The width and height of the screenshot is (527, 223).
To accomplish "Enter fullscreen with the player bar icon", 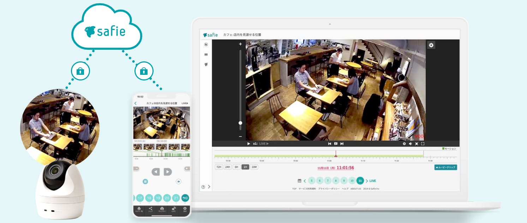I will (x=423, y=144).
